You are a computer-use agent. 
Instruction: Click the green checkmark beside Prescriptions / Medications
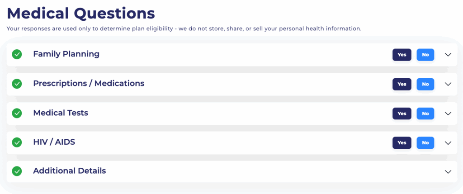17,84
